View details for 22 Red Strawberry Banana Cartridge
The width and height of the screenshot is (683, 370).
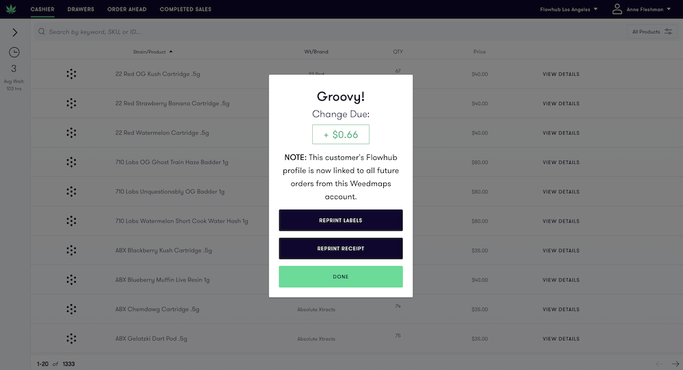561,104
